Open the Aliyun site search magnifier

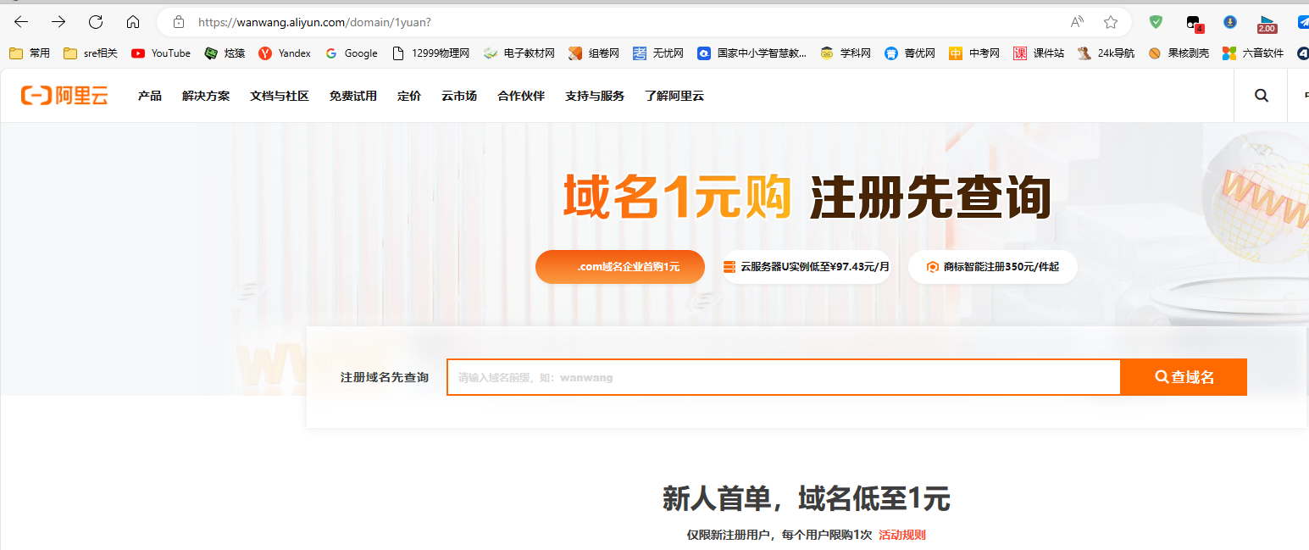(x=1261, y=96)
